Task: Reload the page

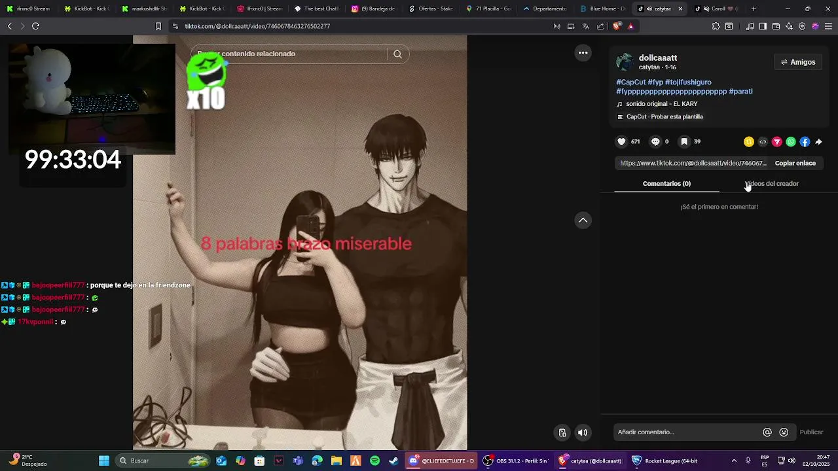Action: (x=35, y=26)
